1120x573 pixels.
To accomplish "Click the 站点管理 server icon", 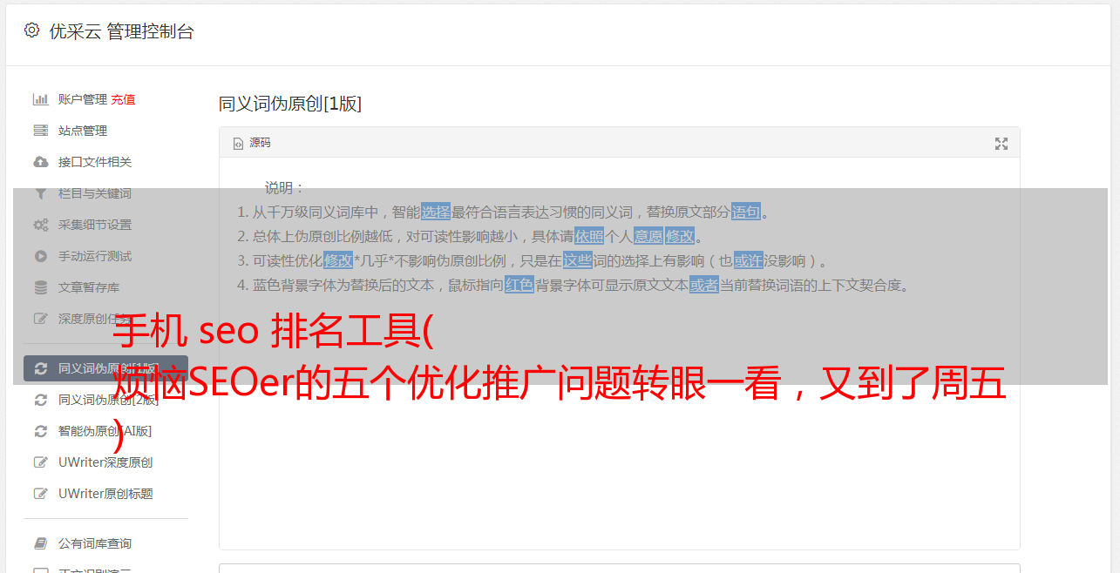I will 40,131.
